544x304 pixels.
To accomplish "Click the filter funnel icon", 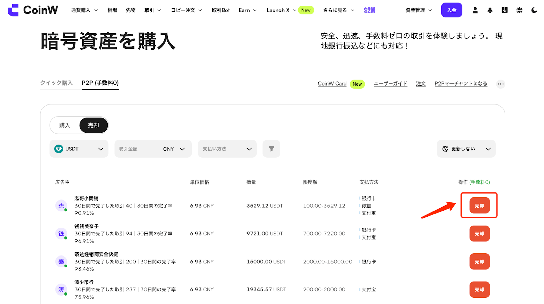I will click(x=271, y=149).
